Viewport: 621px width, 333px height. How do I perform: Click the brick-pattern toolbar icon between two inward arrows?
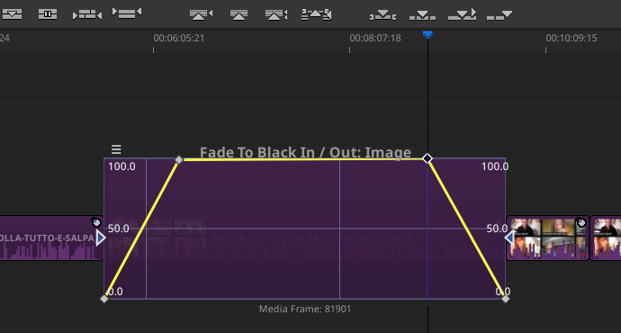[87, 15]
